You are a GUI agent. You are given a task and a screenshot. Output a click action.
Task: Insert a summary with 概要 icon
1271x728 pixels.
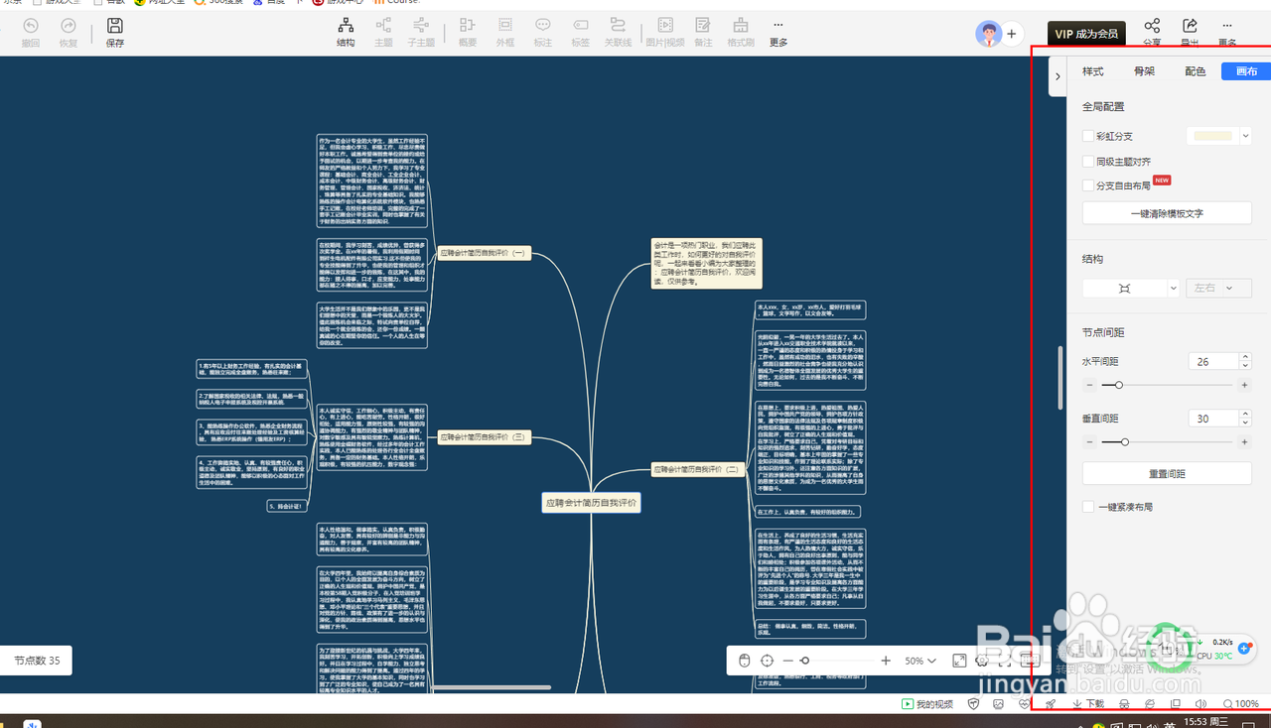pos(468,26)
